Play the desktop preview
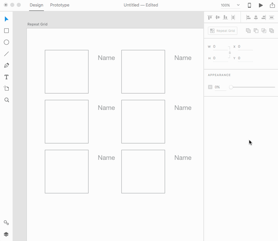278x241 pixels. [x=261, y=5]
